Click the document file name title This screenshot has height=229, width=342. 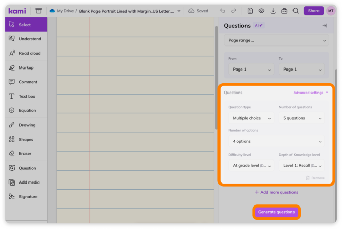(x=126, y=11)
